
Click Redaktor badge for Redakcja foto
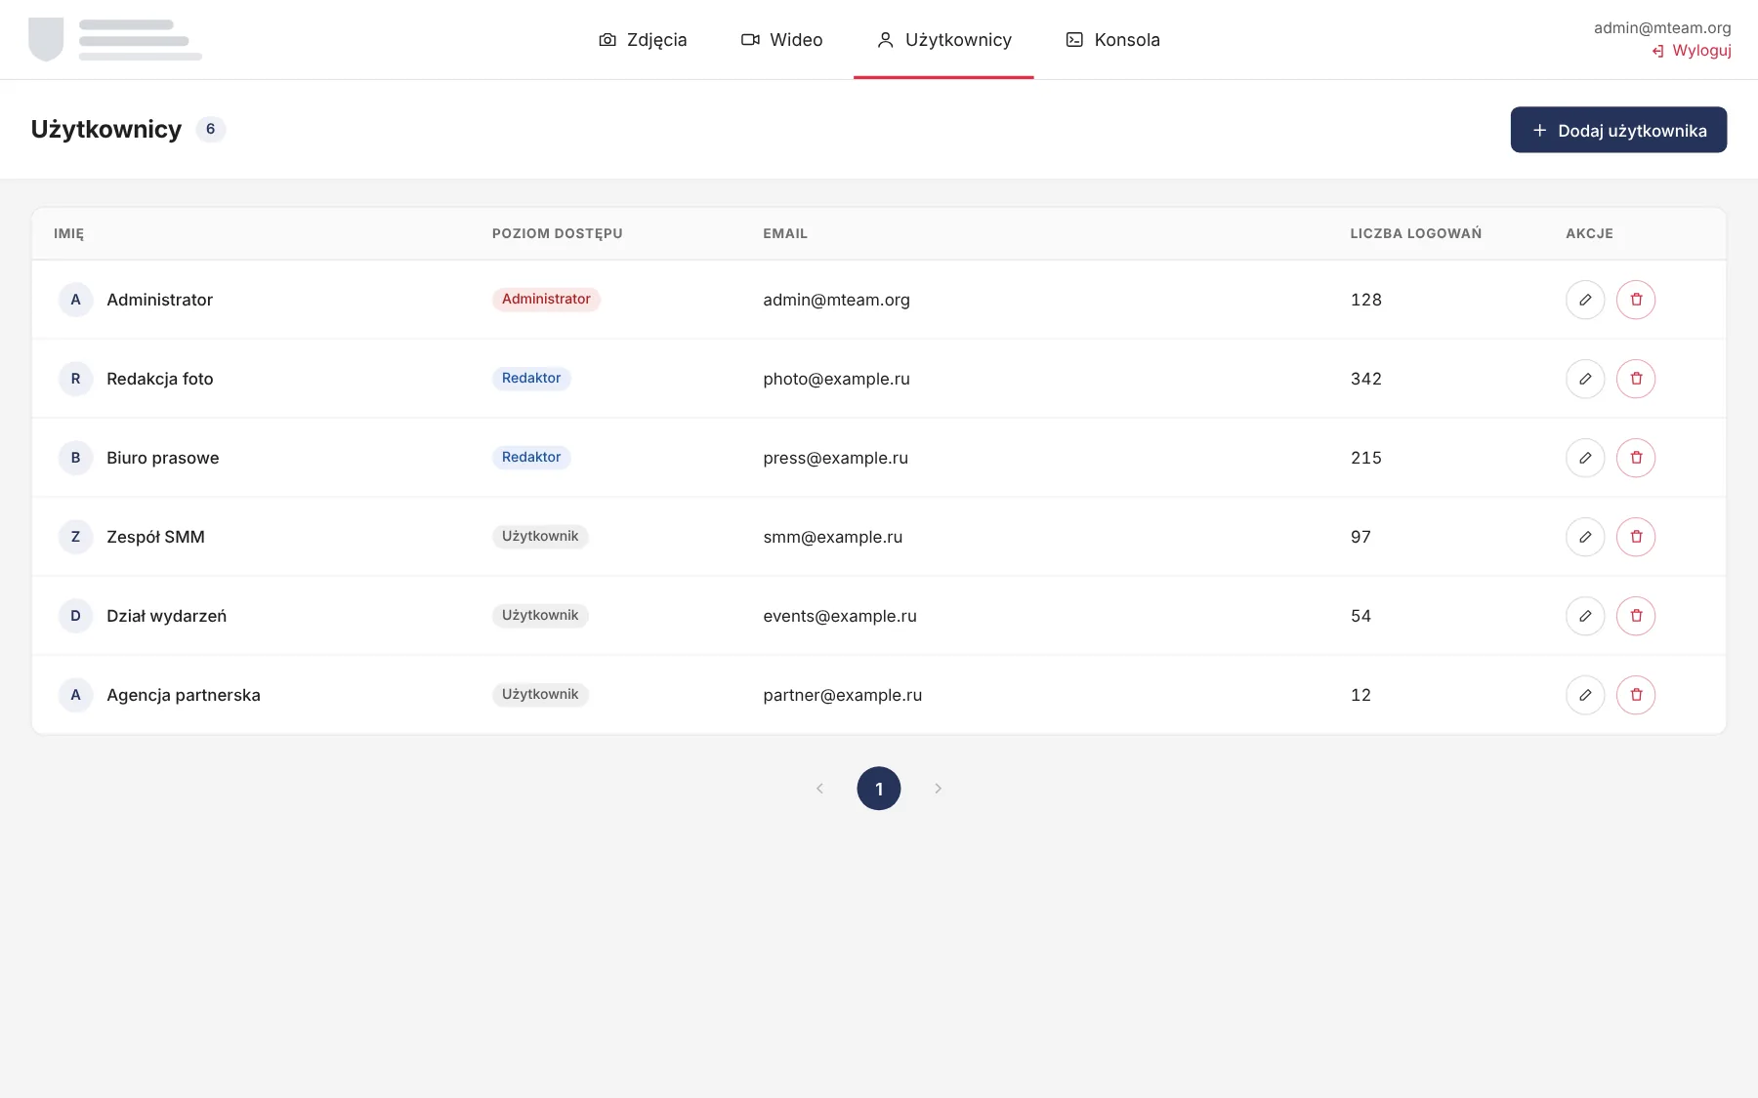[531, 379]
